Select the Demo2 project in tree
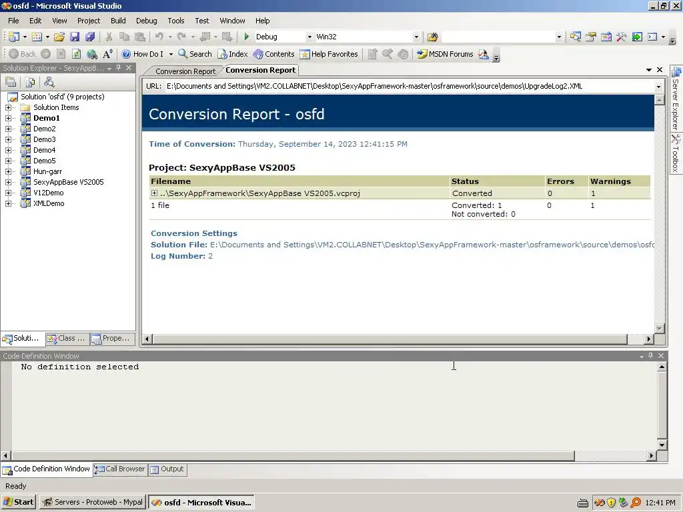The width and height of the screenshot is (683, 512). [x=45, y=129]
